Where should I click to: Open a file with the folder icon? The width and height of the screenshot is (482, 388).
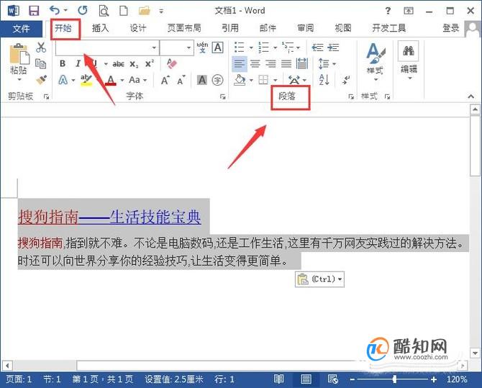pos(145,11)
